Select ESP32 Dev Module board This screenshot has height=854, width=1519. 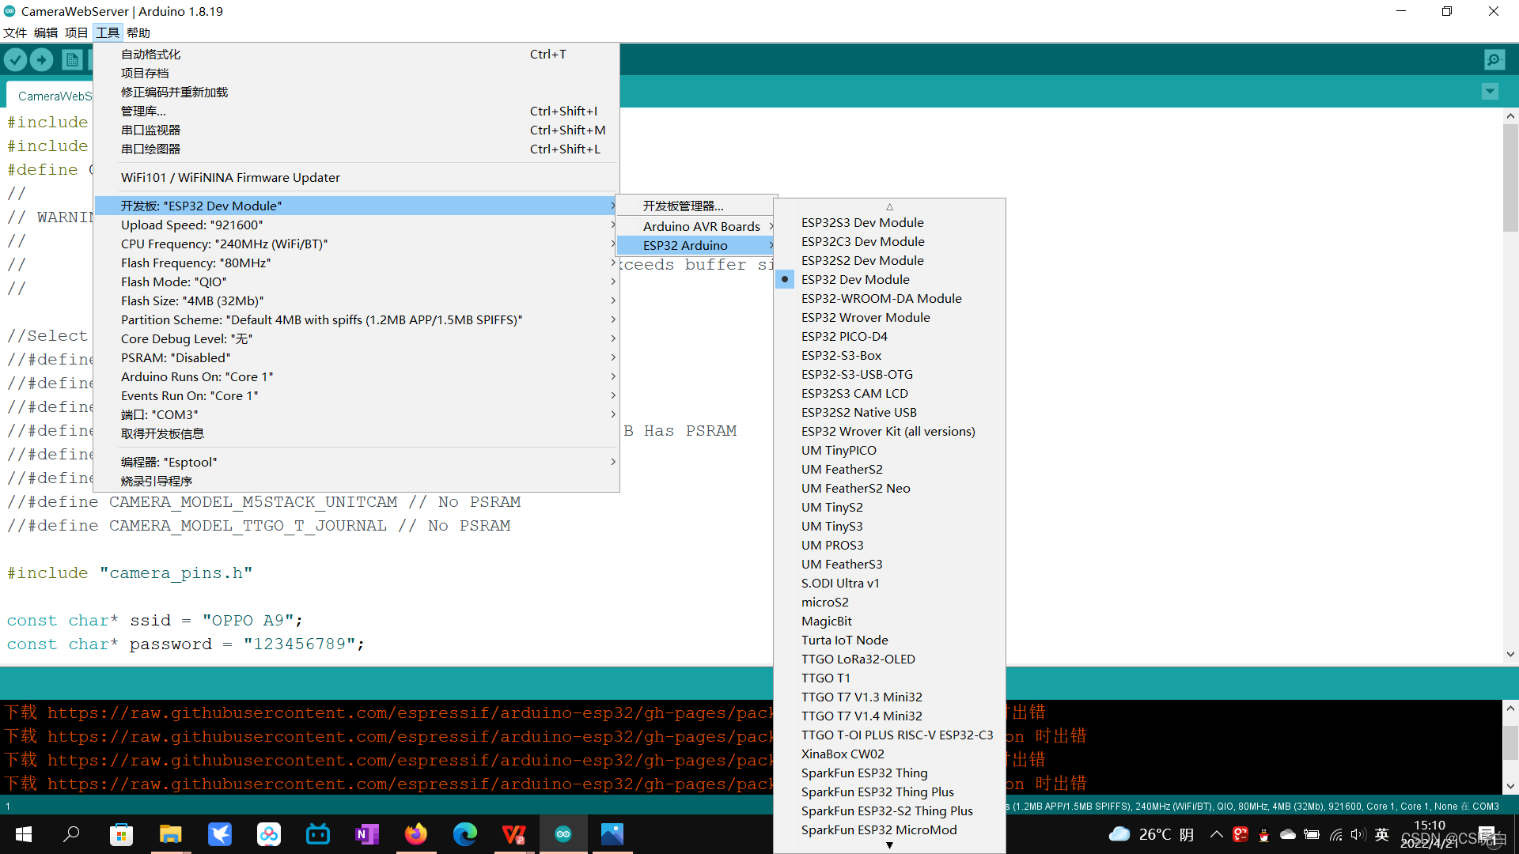pos(854,278)
